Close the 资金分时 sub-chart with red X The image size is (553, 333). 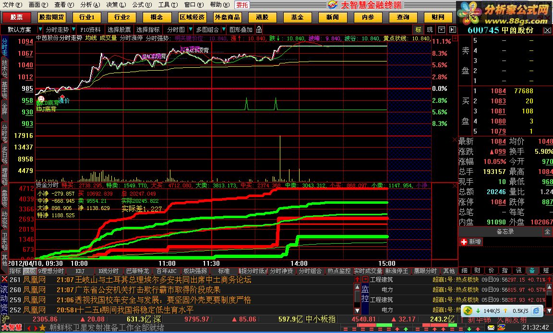[x=455, y=185]
